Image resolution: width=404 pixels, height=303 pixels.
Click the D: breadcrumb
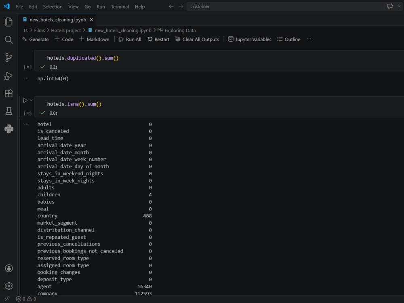pyautogui.click(x=26, y=30)
